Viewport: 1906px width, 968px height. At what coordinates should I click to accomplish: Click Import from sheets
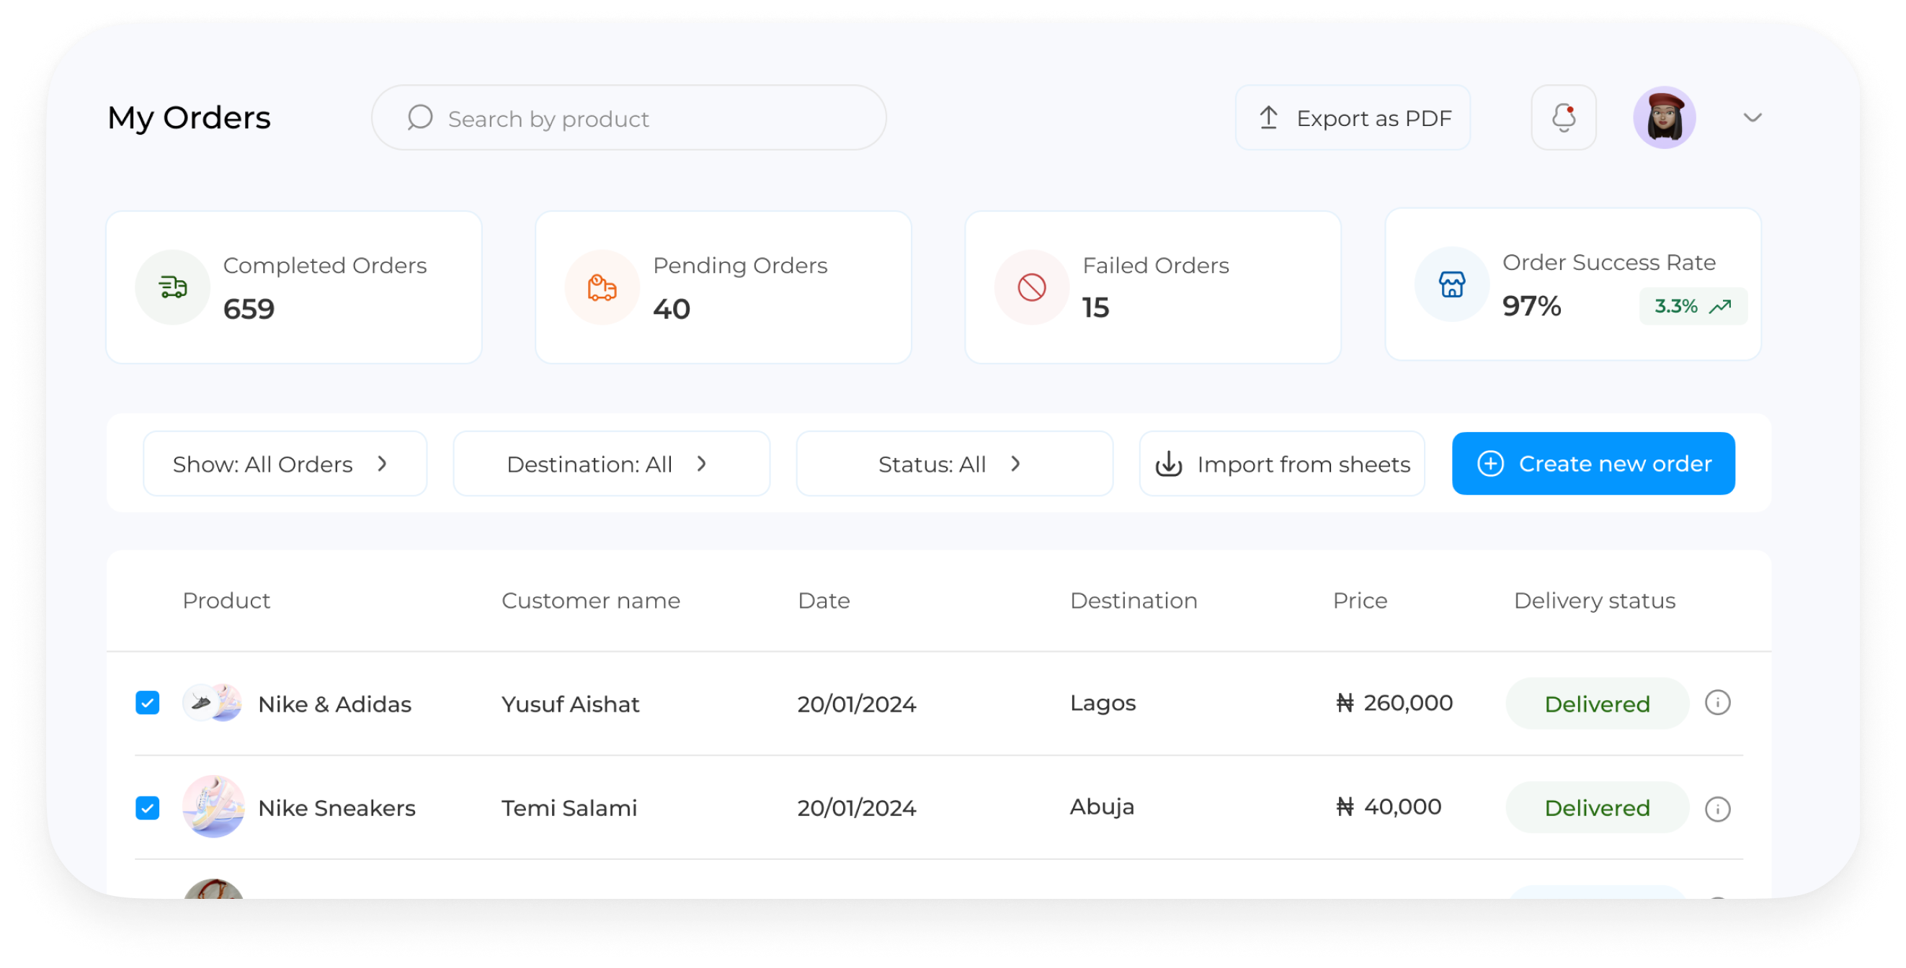click(1281, 464)
